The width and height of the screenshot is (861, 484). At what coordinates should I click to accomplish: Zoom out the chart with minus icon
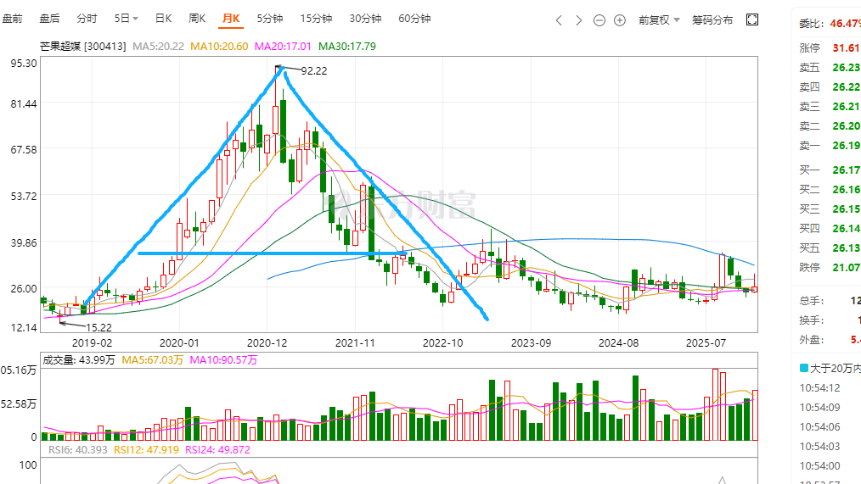pos(599,20)
